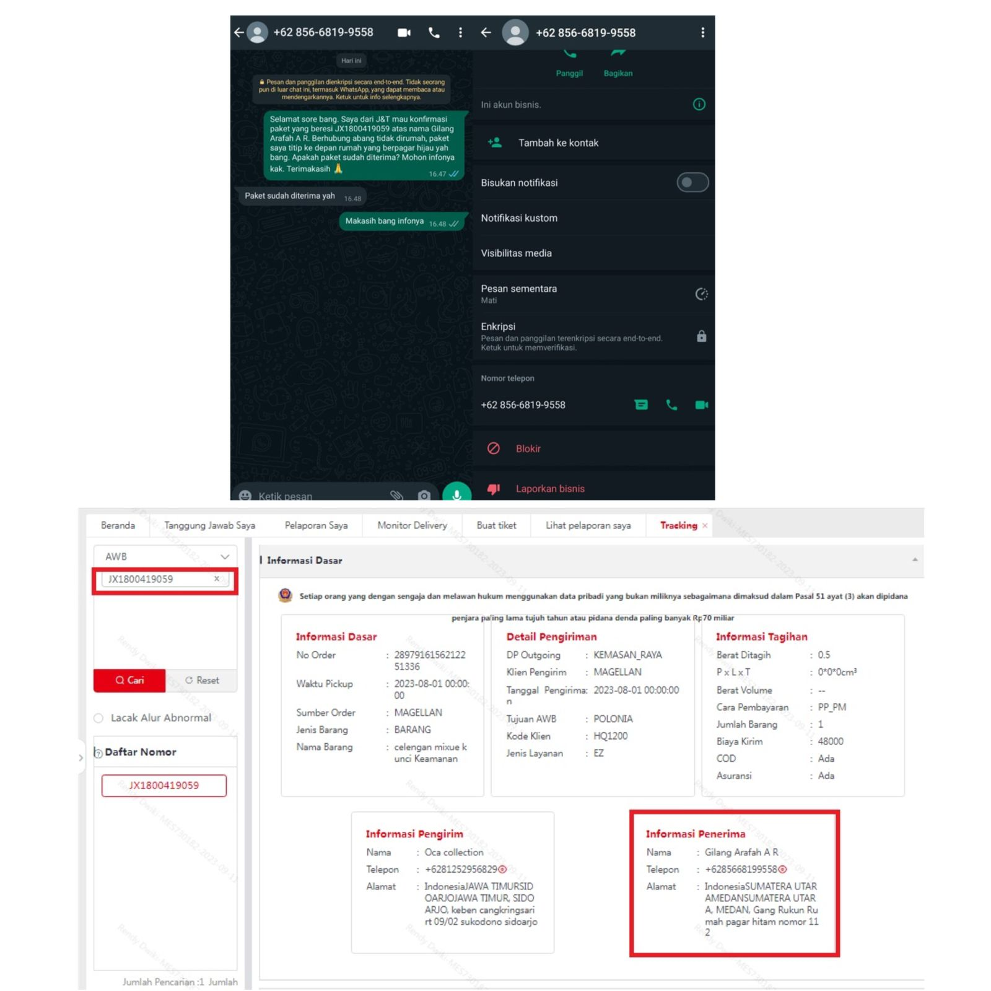Screen dimensions: 991x991
Task: Click No Order value 2897916156212251336
Action: tap(429, 660)
